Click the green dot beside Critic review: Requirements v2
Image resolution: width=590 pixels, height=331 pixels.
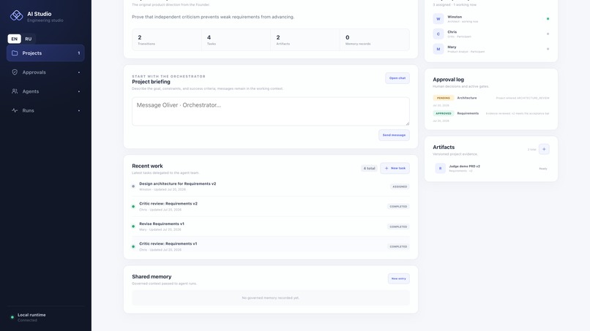coord(133,206)
